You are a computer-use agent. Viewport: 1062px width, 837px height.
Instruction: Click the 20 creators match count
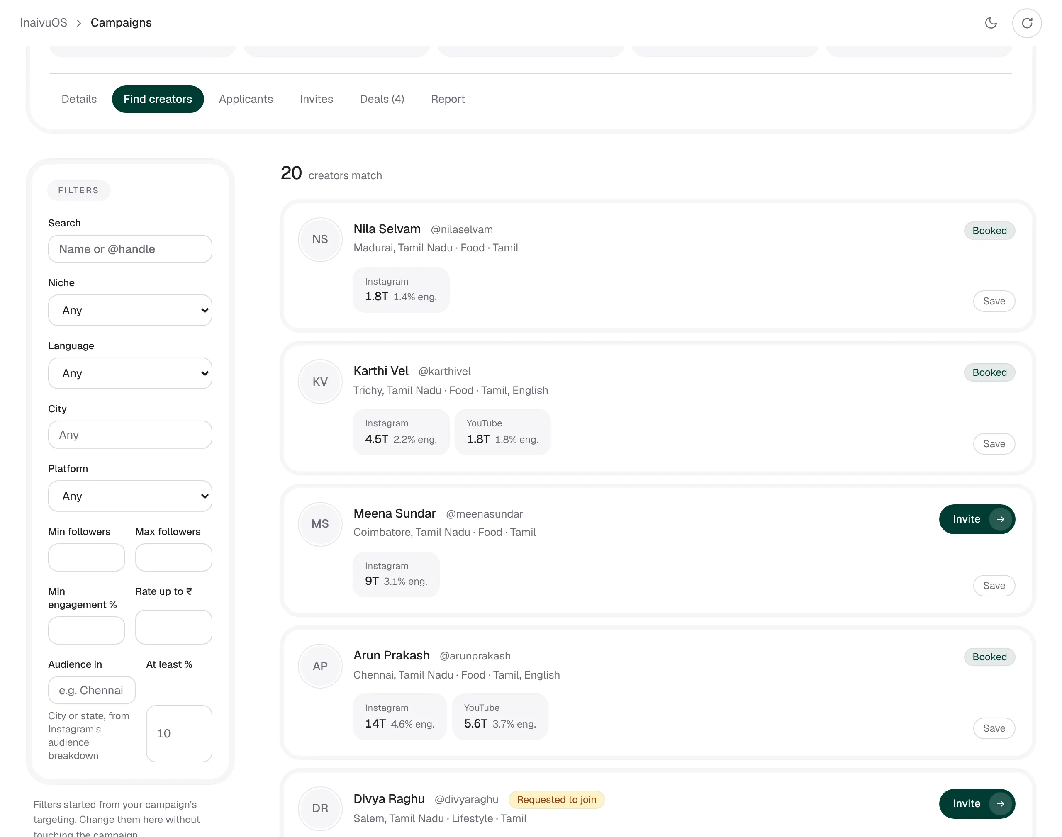pos(331,173)
